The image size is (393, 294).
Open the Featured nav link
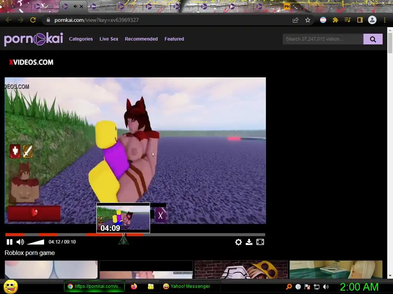click(174, 39)
